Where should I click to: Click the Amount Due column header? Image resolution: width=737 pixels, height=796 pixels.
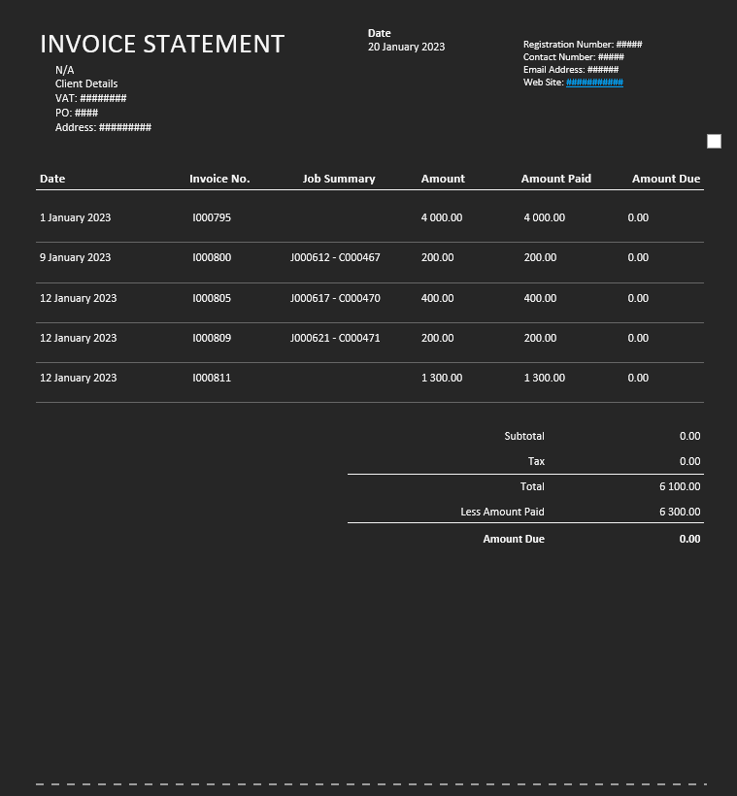(666, 179)
